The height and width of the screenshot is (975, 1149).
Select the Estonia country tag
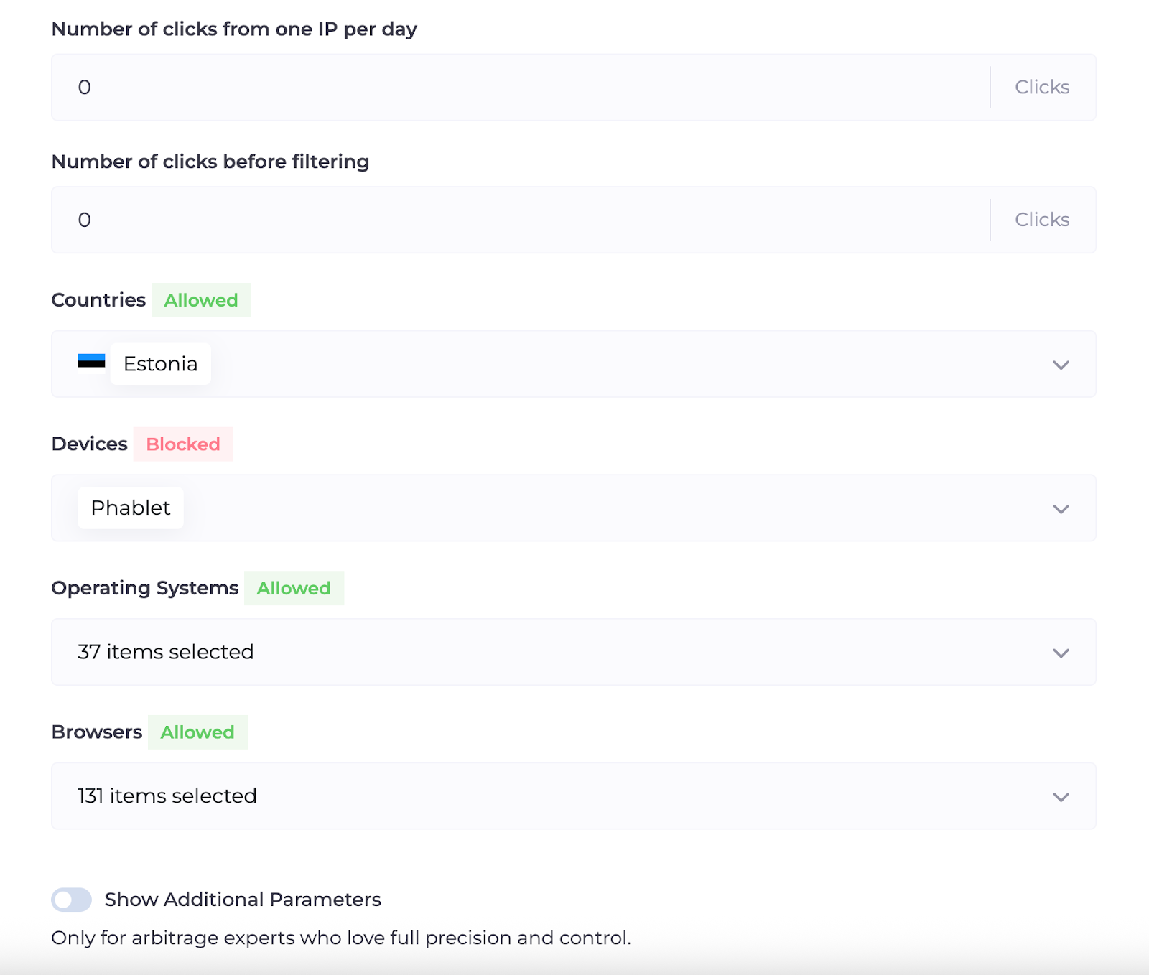click(x=160, y=364)
